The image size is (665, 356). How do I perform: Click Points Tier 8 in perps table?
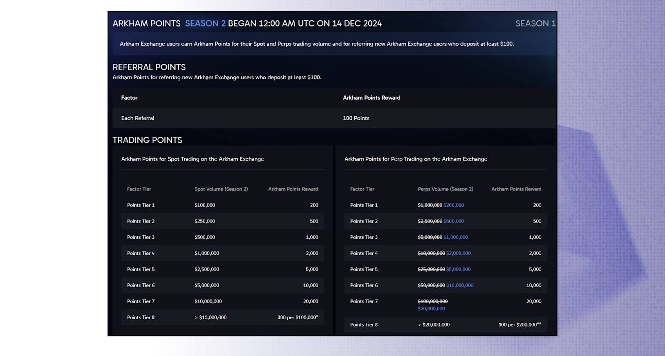(x=364, y=325)
